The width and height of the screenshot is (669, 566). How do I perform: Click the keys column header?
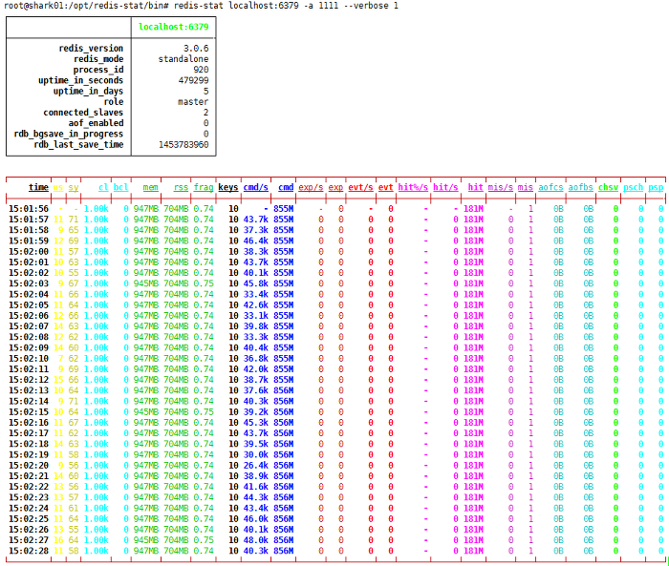coord(228,187)
